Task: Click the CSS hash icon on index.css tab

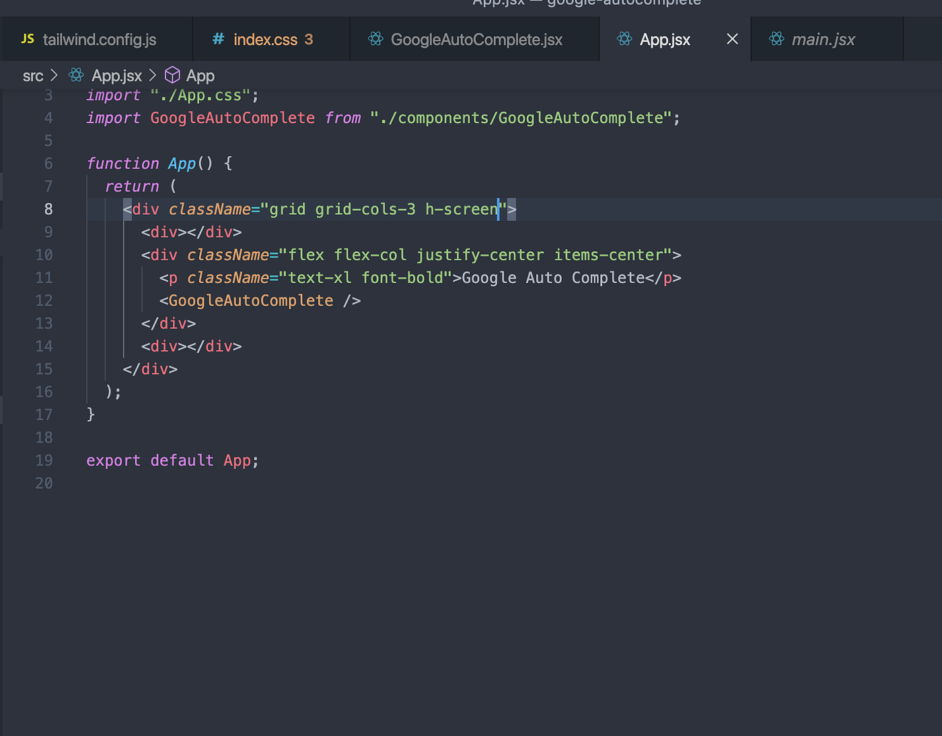Action: pos(217,39)
